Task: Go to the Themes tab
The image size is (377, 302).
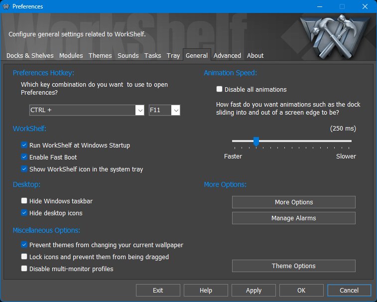Action: pos(100,56)
